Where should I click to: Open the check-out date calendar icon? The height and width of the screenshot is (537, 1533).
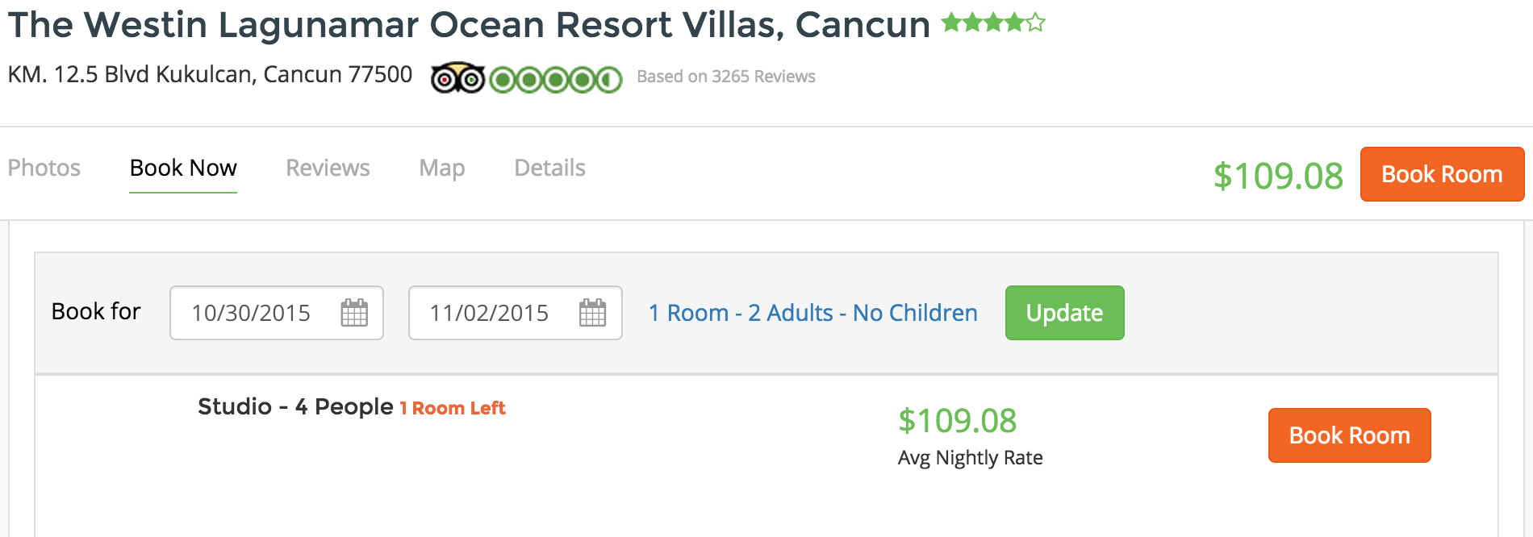tap(591, 314)
